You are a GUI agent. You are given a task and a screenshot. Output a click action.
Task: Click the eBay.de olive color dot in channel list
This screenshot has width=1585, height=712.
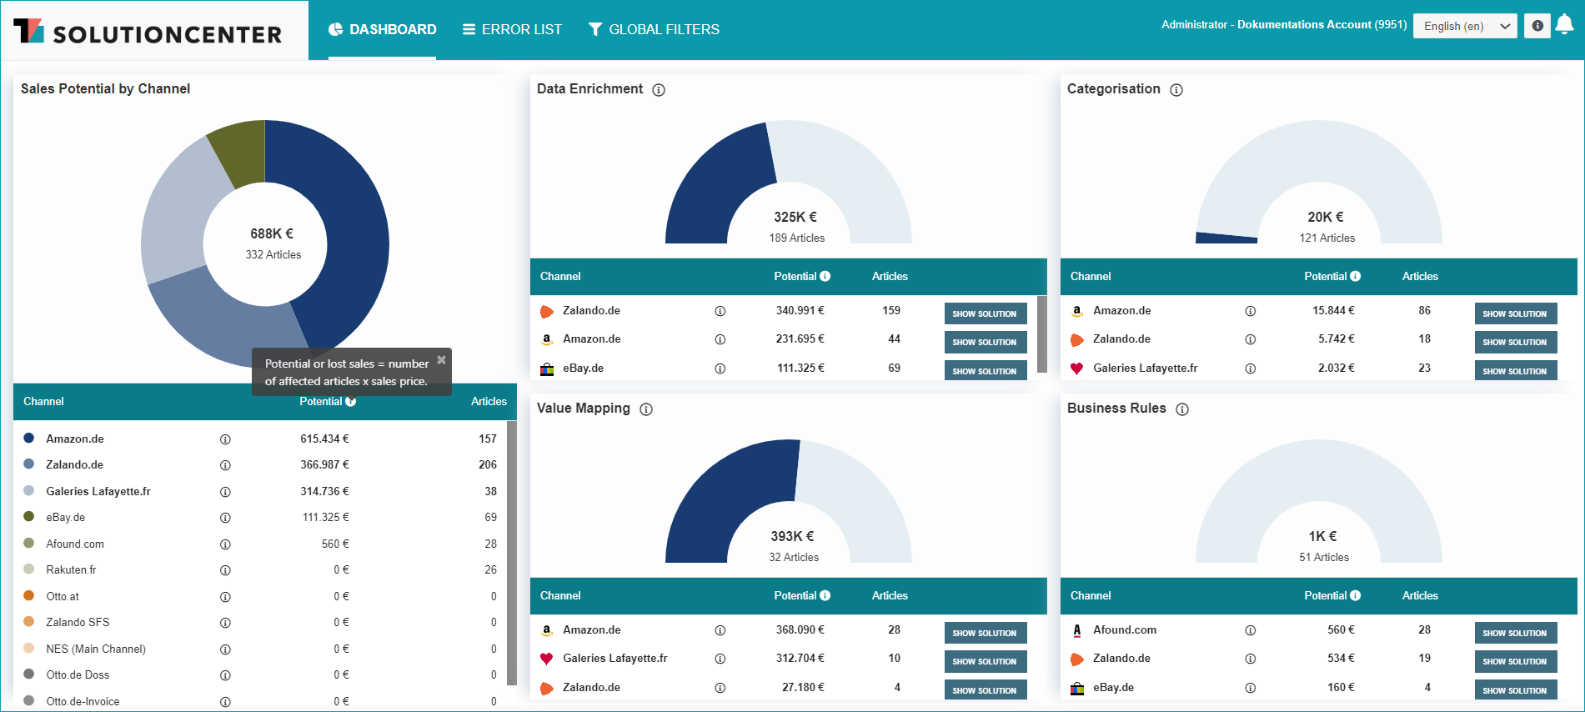coord(29,517)
